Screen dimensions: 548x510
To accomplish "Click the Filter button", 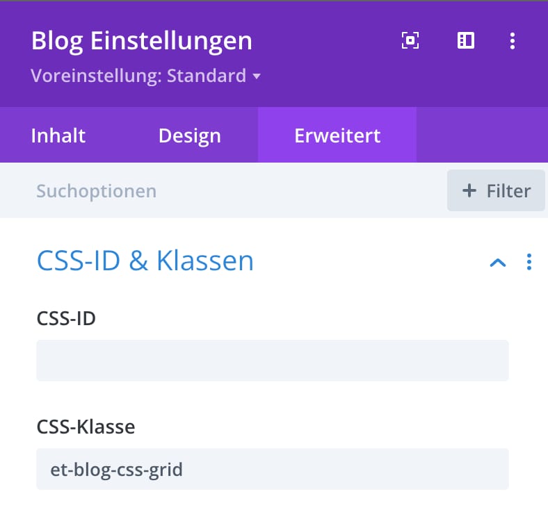I will click(496, 190).
